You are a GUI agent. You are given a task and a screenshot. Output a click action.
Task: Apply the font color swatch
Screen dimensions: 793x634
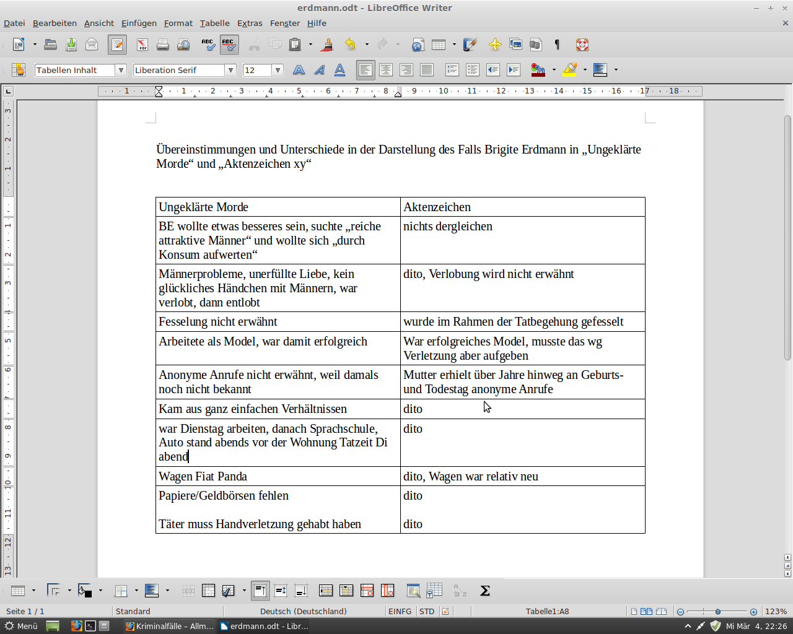tap(538, 70)
